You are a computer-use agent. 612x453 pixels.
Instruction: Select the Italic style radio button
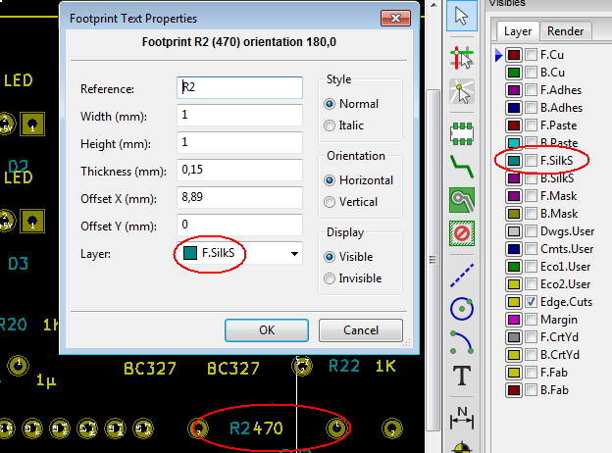tap(330, 126)
